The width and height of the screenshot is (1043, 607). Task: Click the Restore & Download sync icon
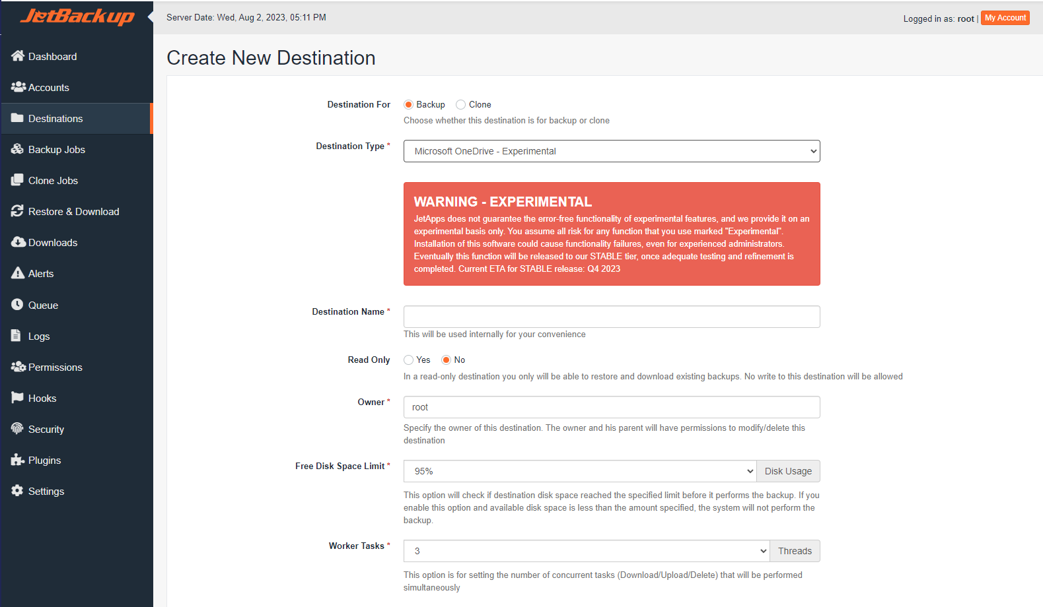pos(17,211)
